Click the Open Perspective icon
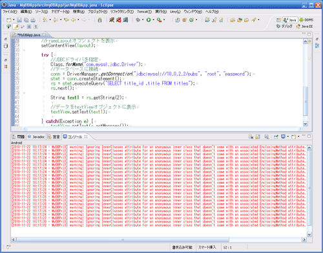 (278, 20)
